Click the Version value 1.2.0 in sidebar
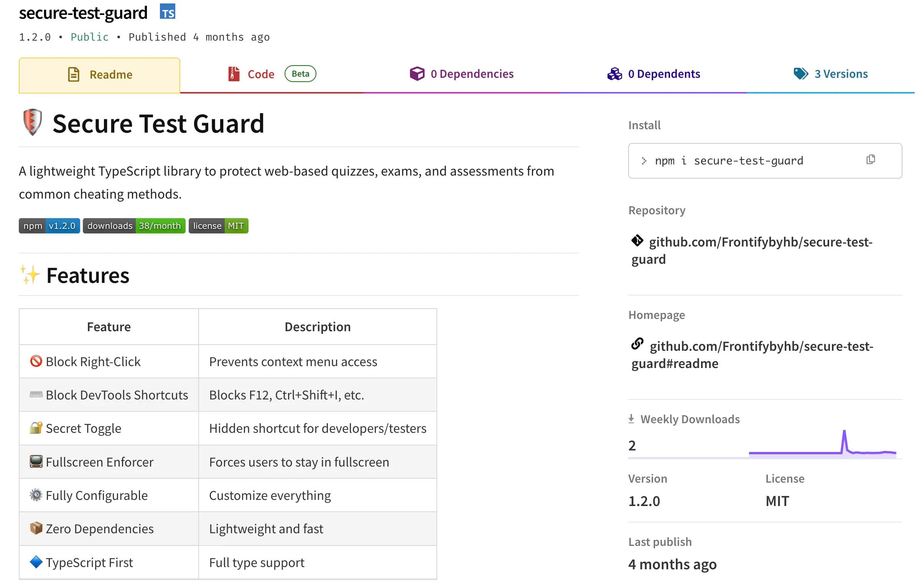Viewport: 922px width, 585px height. pyautogui.click(x=644, y=501)
